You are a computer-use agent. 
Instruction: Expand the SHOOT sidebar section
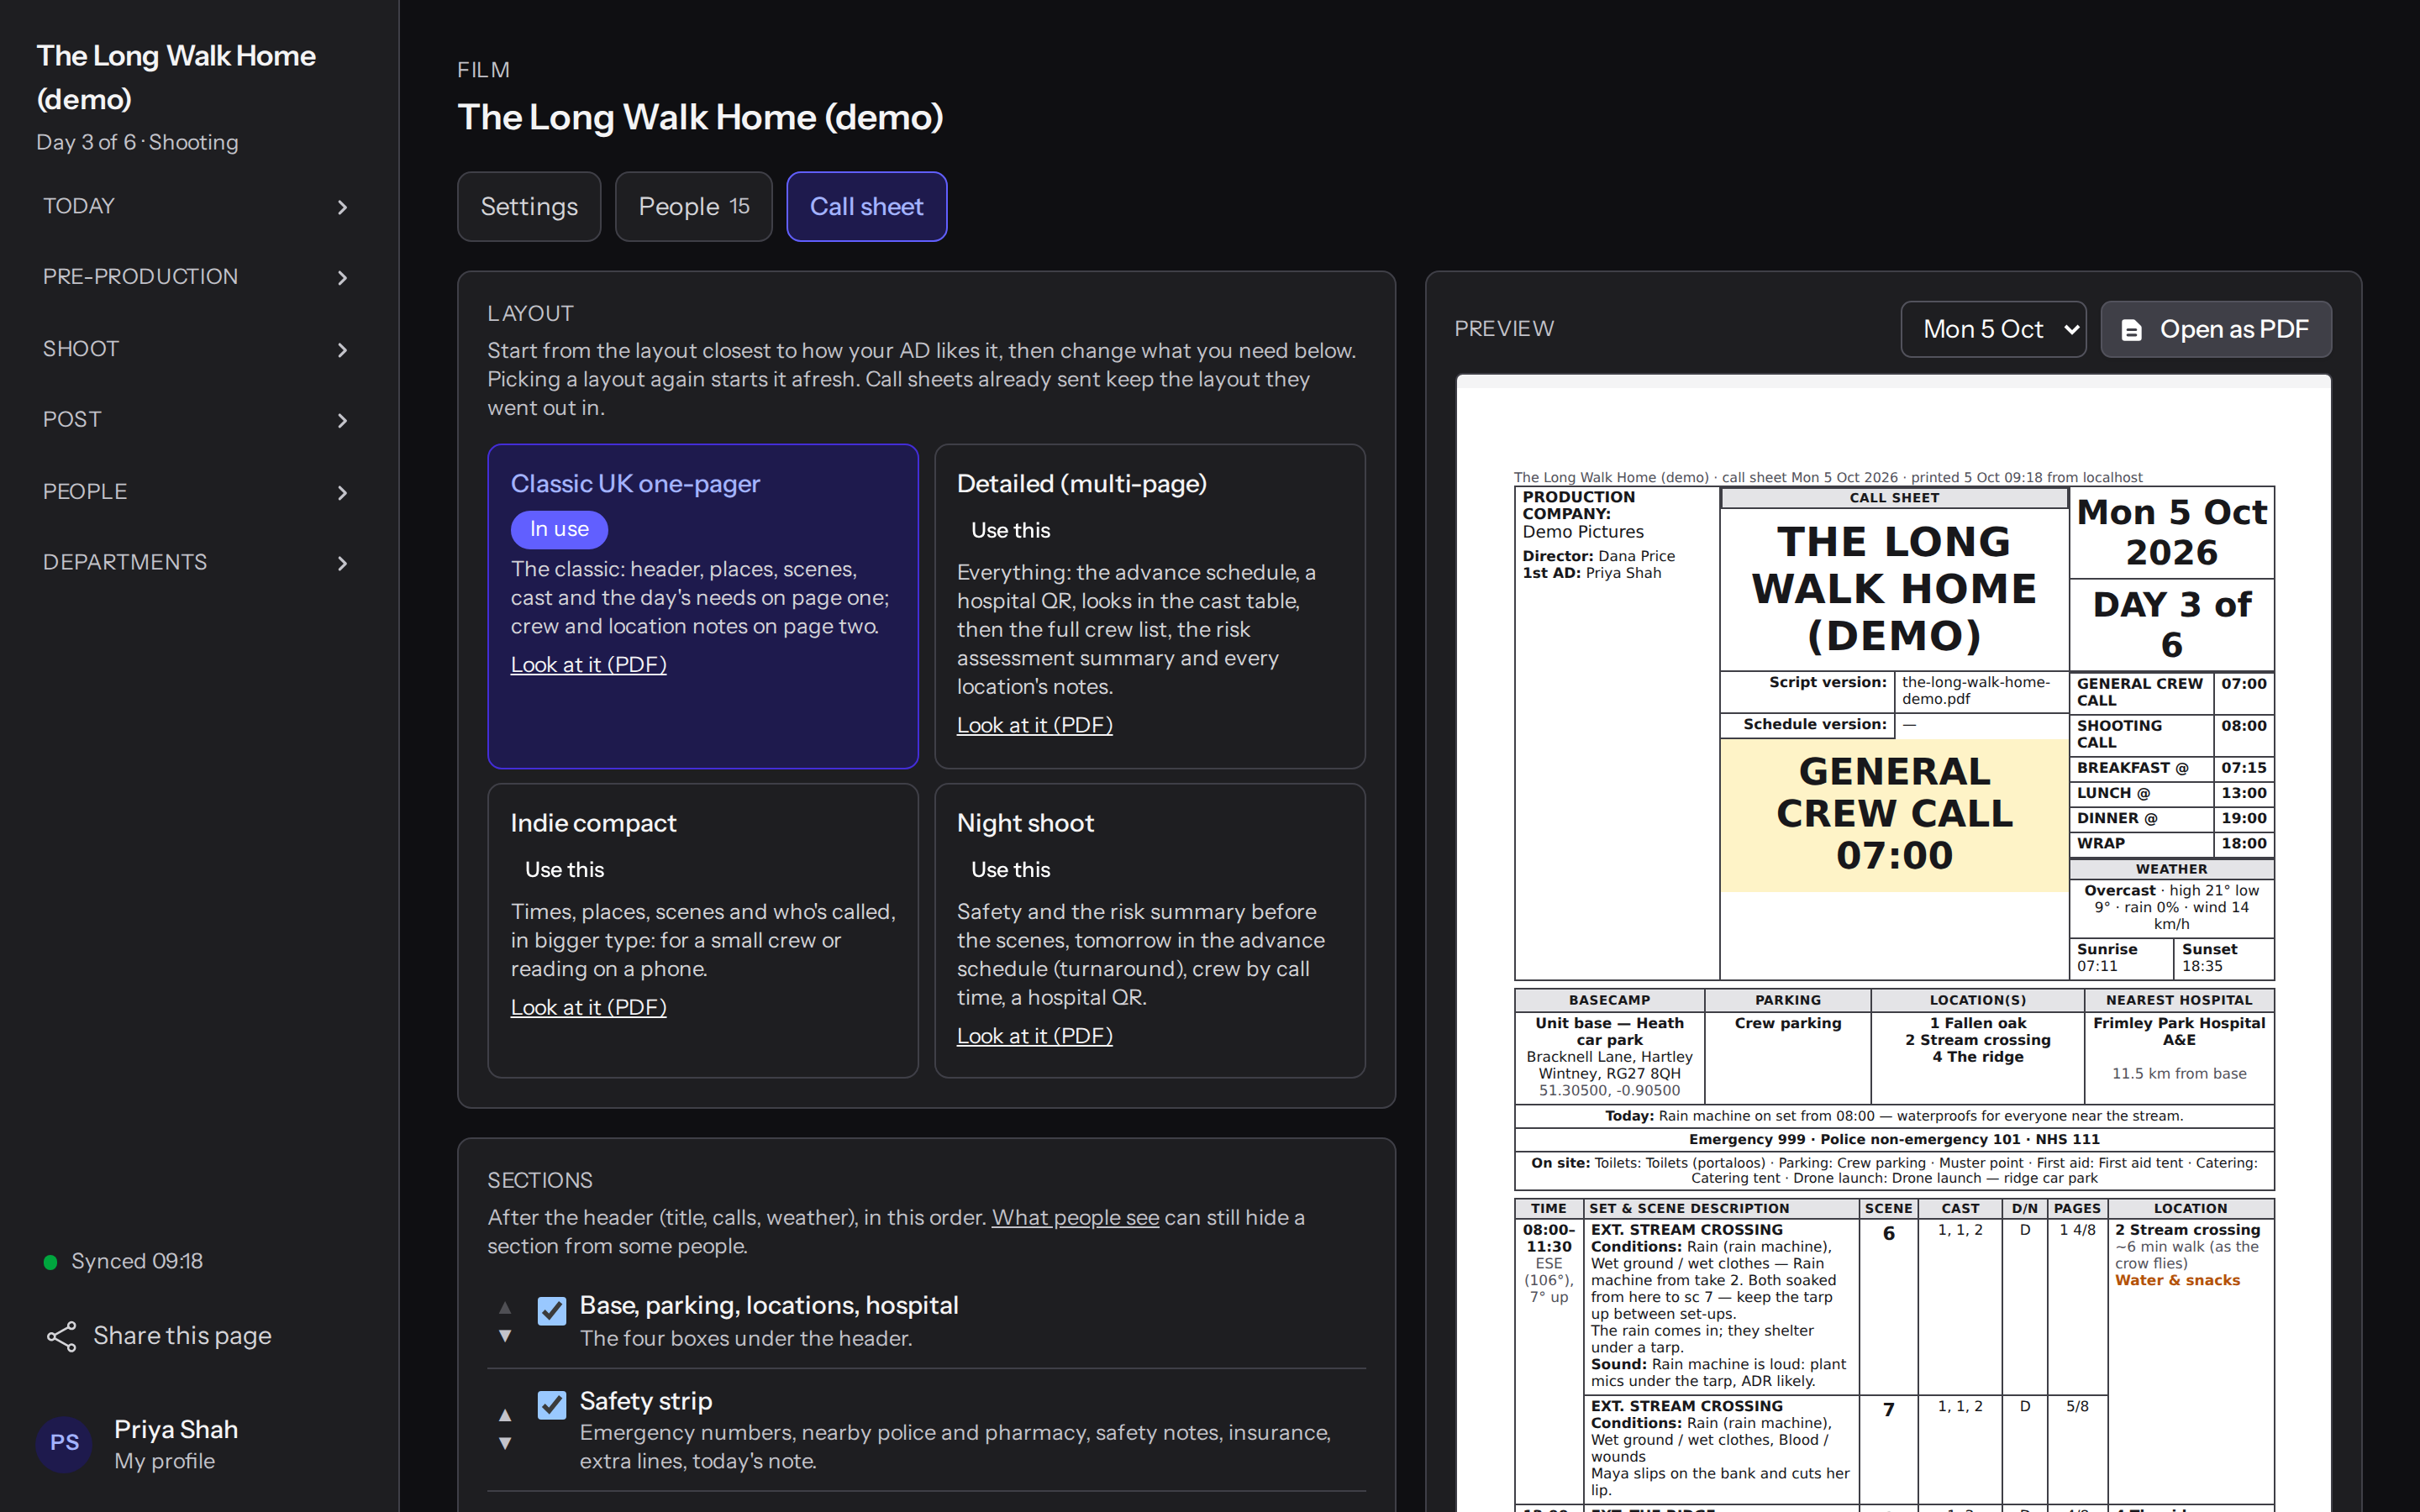[197, 349]
